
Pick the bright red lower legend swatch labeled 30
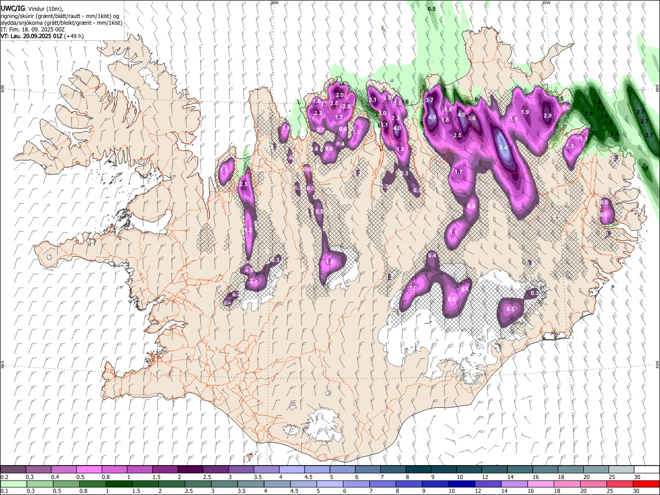(646, 484)
